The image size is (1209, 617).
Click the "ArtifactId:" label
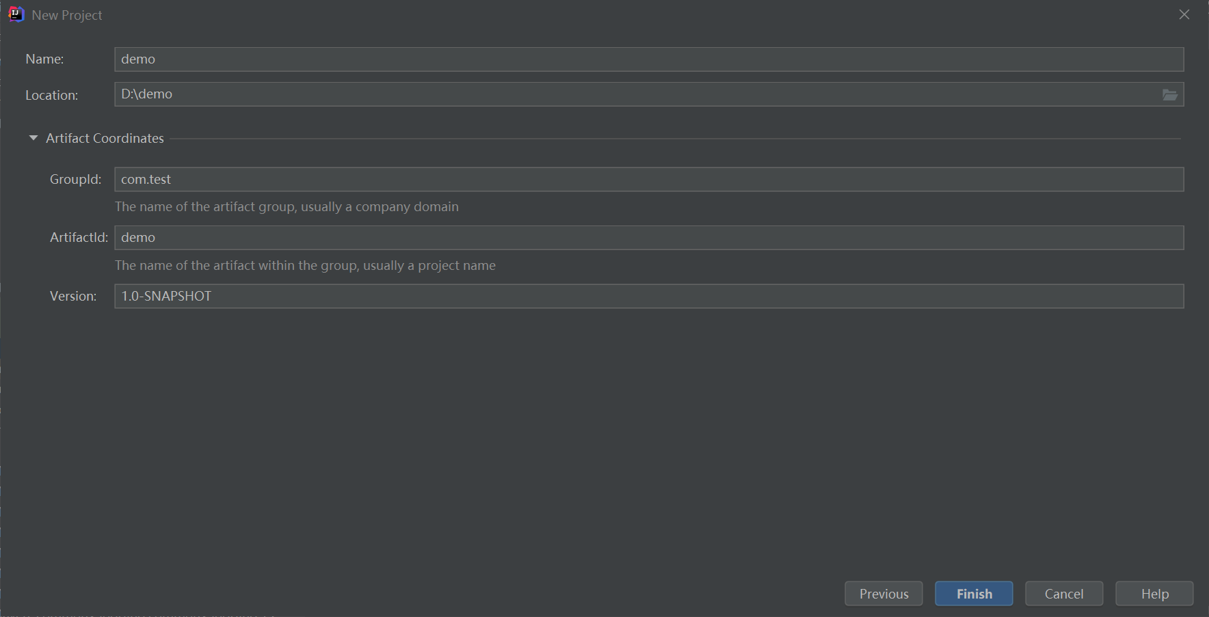click(x=79, y=238)
